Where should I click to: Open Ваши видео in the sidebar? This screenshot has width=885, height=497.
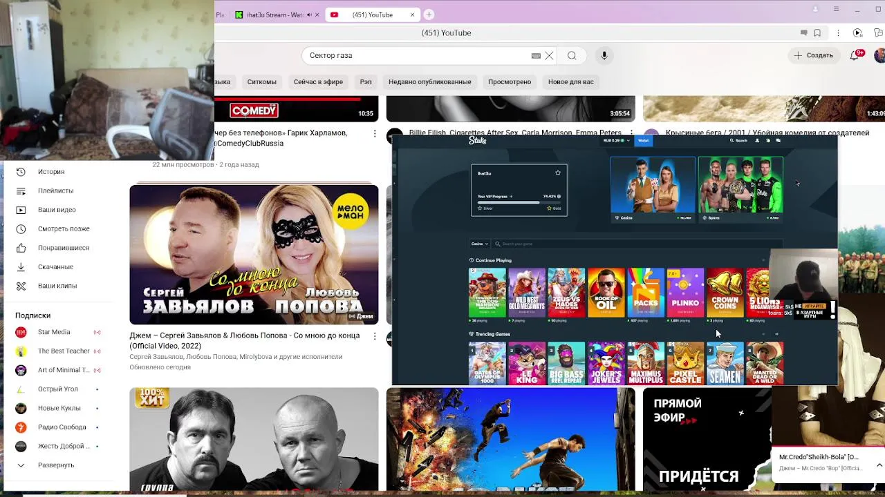click(57, 210)
